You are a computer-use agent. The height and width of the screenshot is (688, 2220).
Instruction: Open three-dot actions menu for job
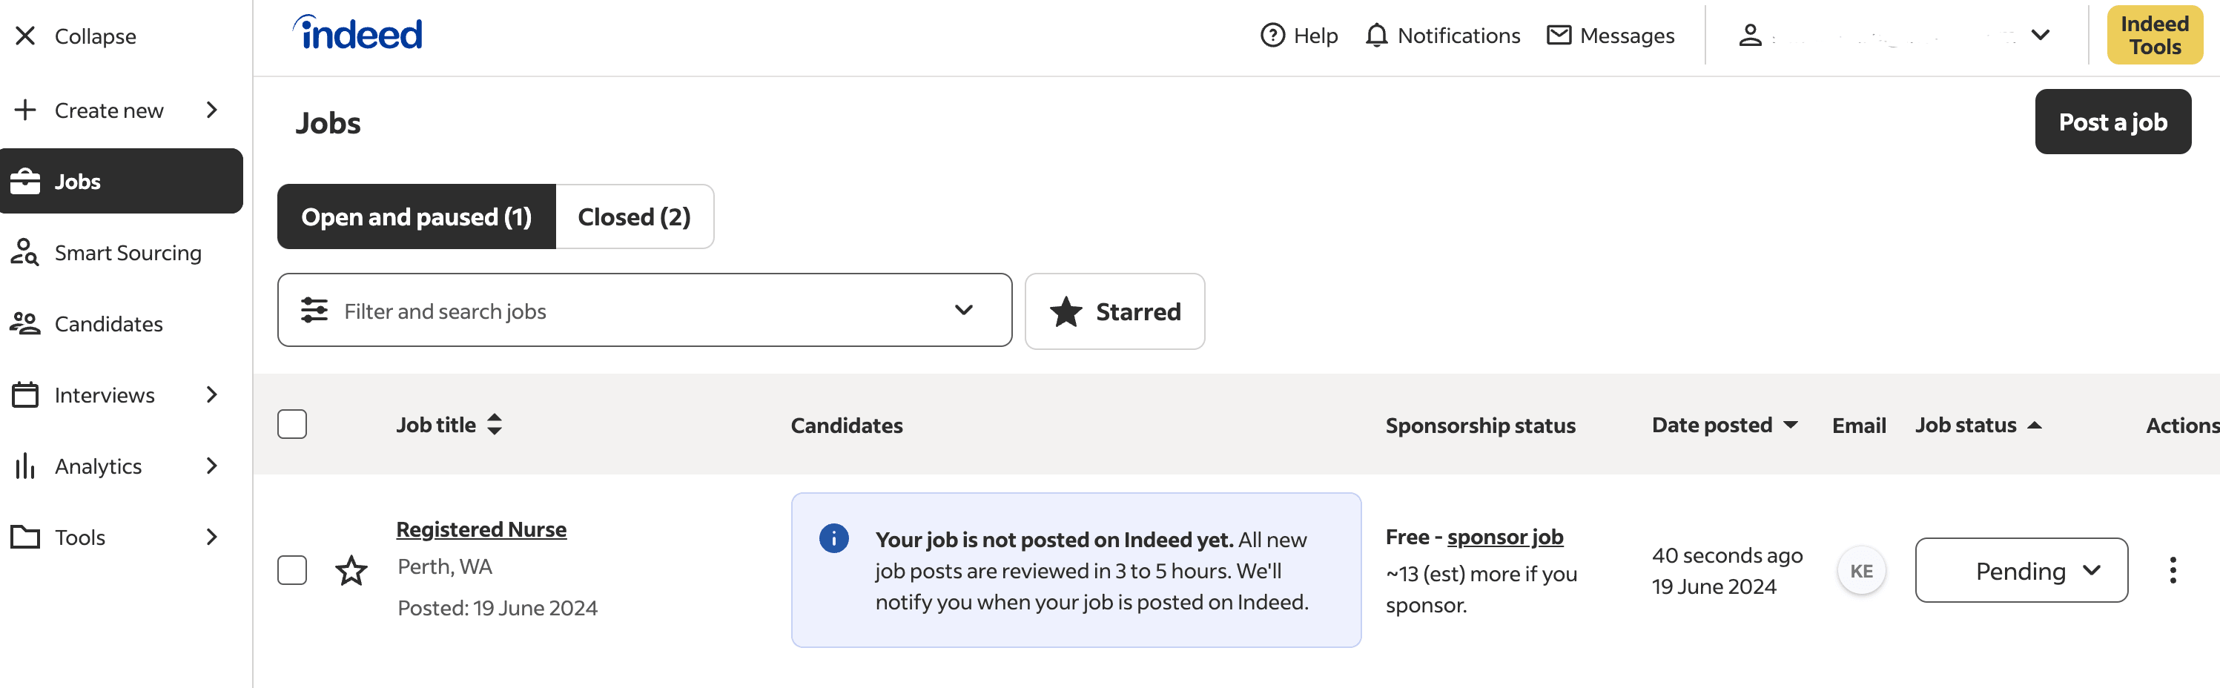pyautogui.click(x=2172, y=570)
